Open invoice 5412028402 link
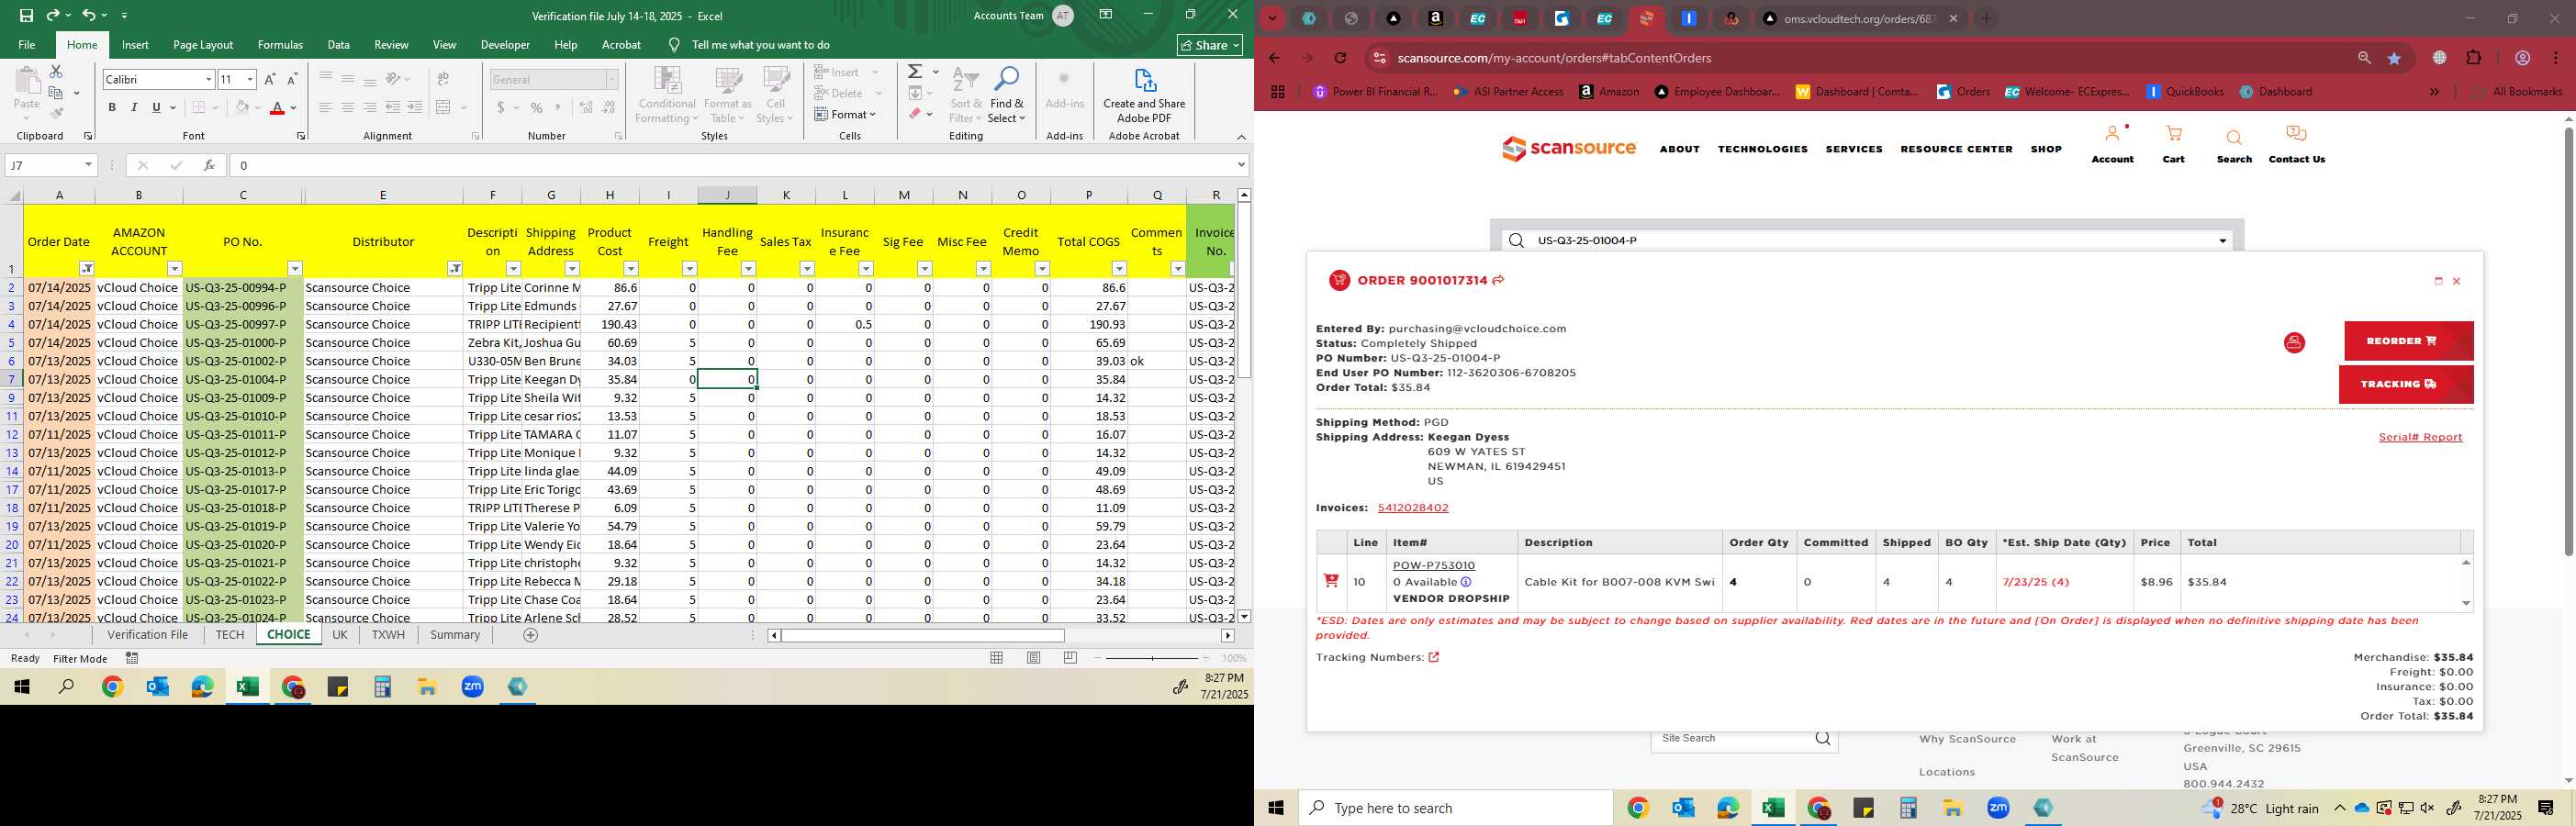This screenshot has width=2576, height=826. 1412,508
